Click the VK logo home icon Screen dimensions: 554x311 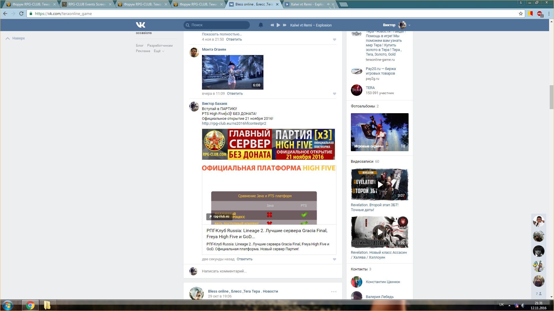pyautogui.click(x=141, y=25)
